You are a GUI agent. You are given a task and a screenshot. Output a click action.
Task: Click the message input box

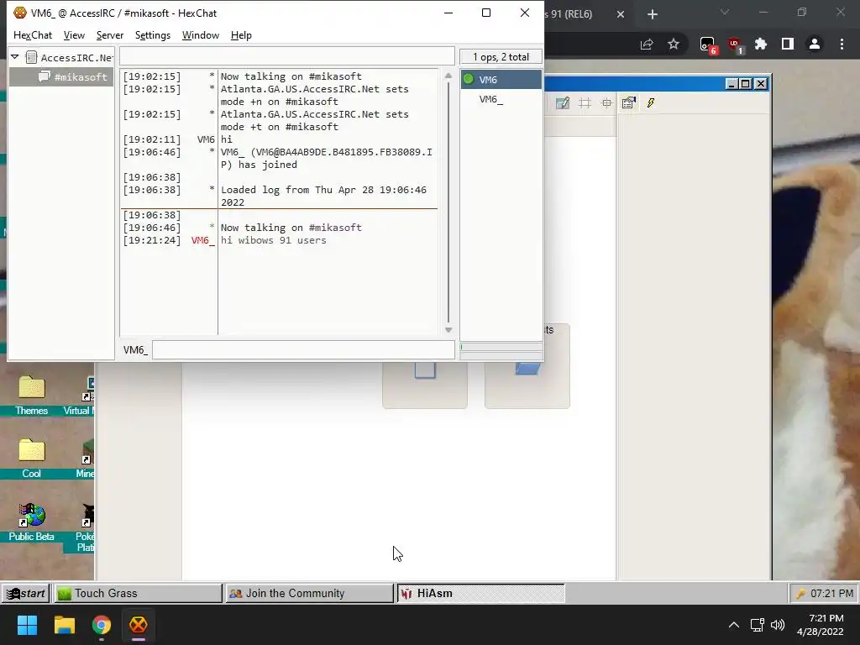coord(303,350)
